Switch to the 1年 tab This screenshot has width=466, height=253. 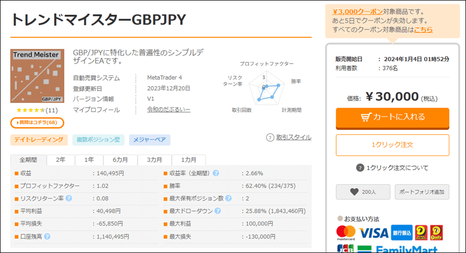click(89, 160)
